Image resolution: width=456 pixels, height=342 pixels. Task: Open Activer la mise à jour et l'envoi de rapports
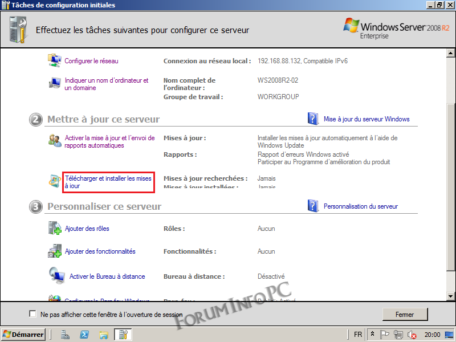(x=109, y=141)
